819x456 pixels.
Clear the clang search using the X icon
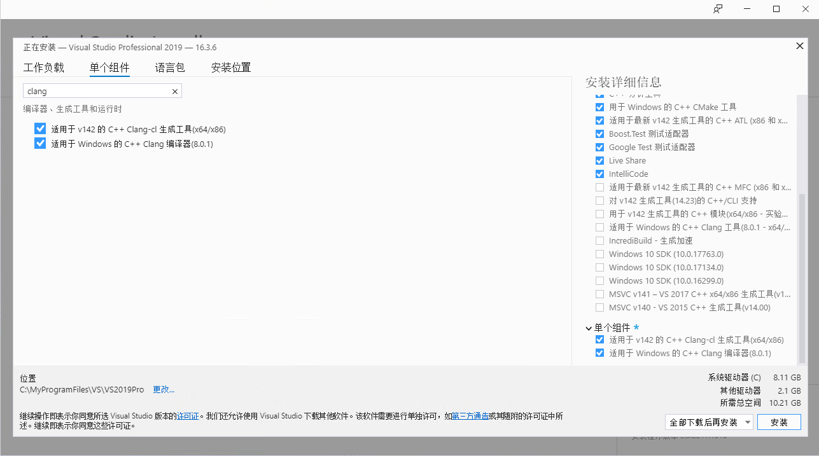tap(174, 91)
